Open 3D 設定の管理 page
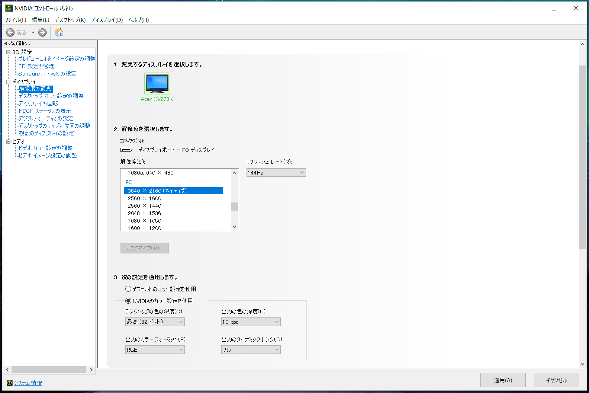Screen dimensions: 589x393 click(x=36, y=66)
